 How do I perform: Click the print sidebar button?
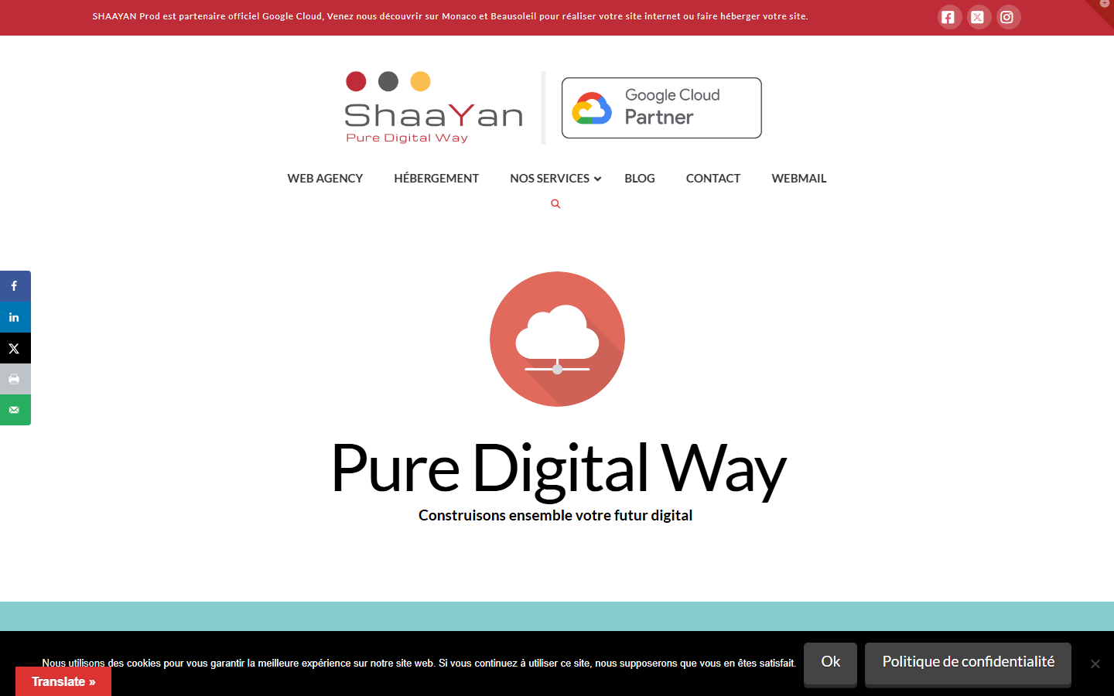pyautogui.click(x=15, y=379)
